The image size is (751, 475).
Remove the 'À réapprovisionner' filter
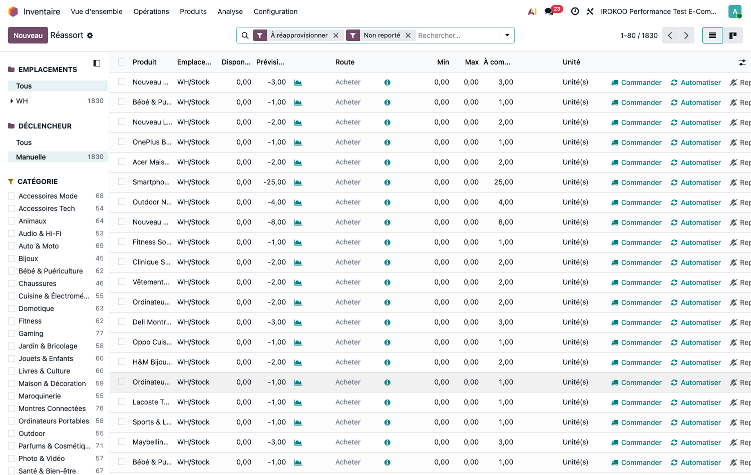(x=336, y=35)
